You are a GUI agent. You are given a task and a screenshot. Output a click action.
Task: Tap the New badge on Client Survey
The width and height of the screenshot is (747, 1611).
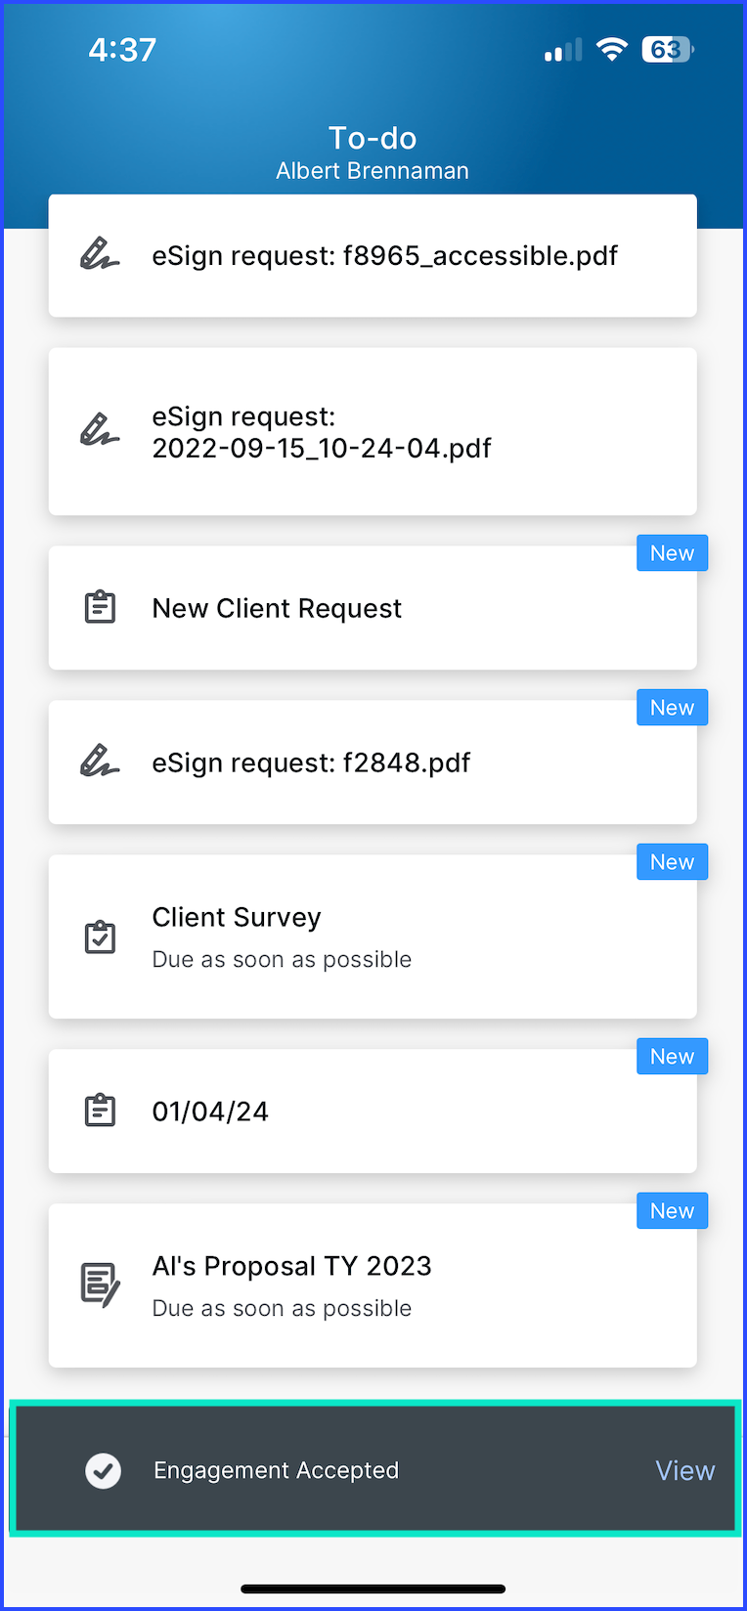tap(672, 862)
